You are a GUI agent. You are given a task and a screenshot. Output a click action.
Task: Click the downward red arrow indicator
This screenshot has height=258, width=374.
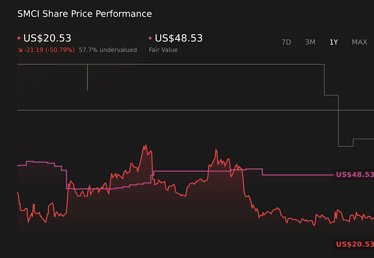click(x=19, y=50)
